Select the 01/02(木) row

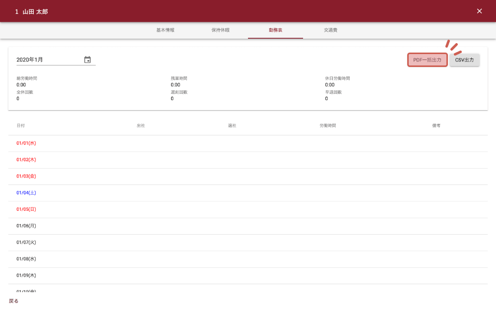click(x=26, y=160)
